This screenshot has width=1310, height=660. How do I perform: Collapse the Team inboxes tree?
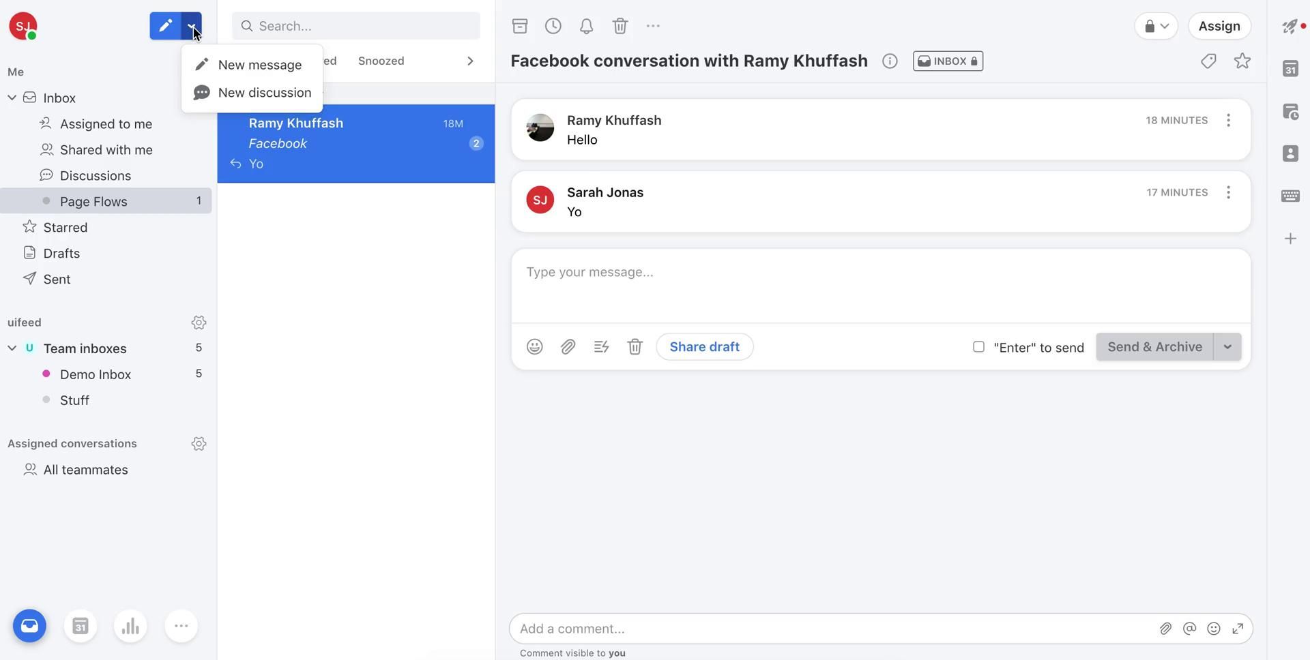[12, 348]
